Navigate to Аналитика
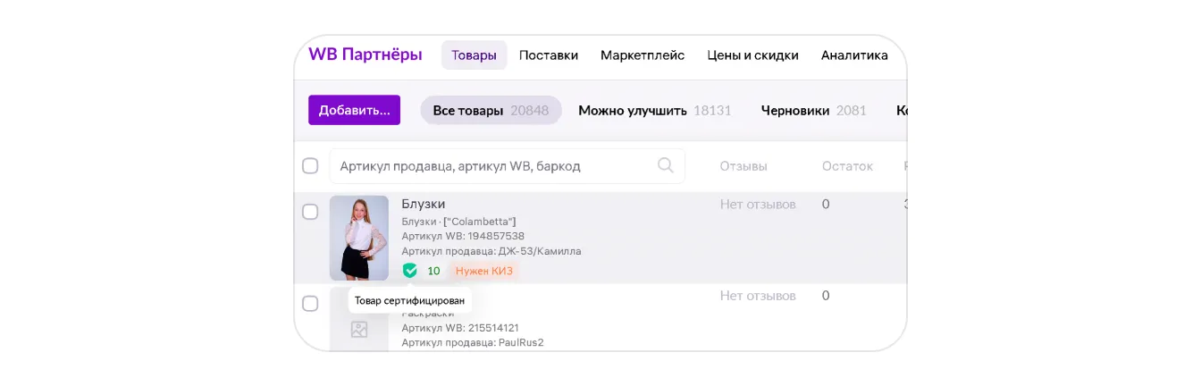This screenshot has height=386, width=1201. coord(854,55)
